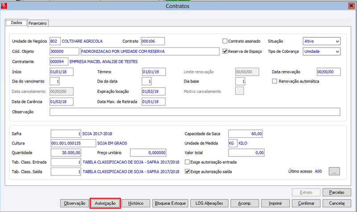Confirm the contract with Confirmar
The width and height of the screenshot is (357, 212).
306,203
